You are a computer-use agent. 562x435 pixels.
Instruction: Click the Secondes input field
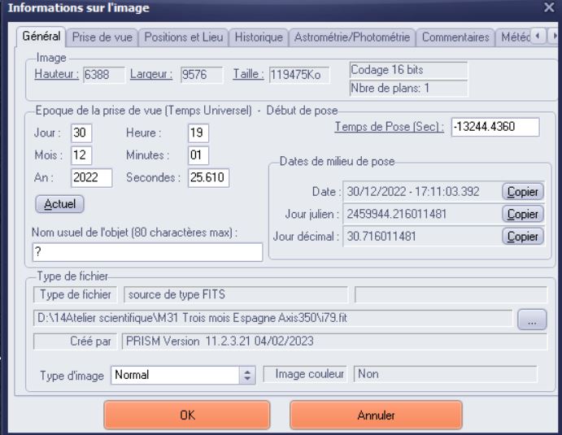(x=209, y=176)
